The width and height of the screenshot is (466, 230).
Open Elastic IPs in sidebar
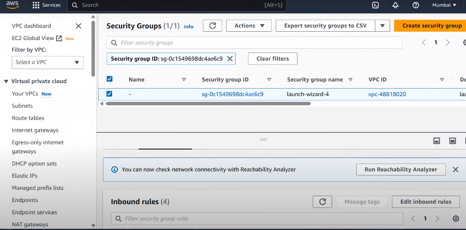[24, 175]
